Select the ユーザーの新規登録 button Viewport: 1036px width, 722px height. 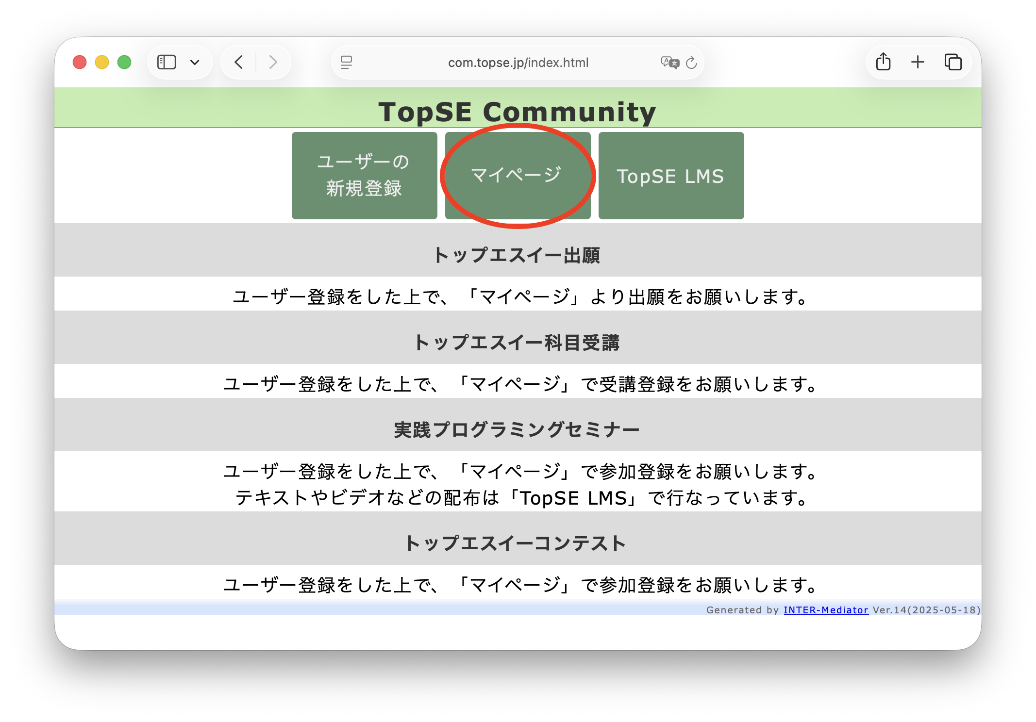[364, 175]
